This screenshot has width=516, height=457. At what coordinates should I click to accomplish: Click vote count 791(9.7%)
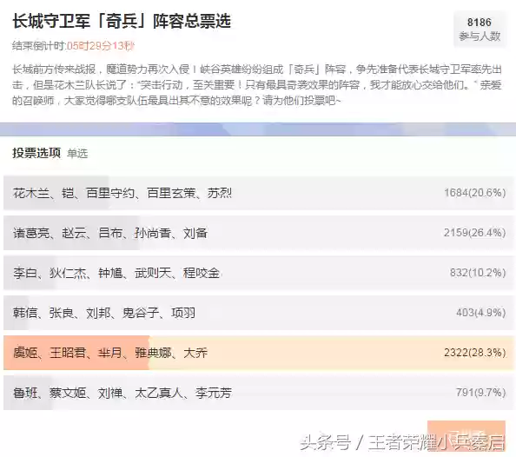click(480, 393)
